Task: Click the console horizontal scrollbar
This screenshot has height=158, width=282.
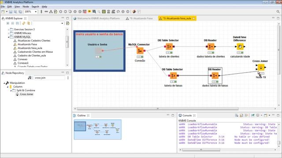Action: (201, 150)
